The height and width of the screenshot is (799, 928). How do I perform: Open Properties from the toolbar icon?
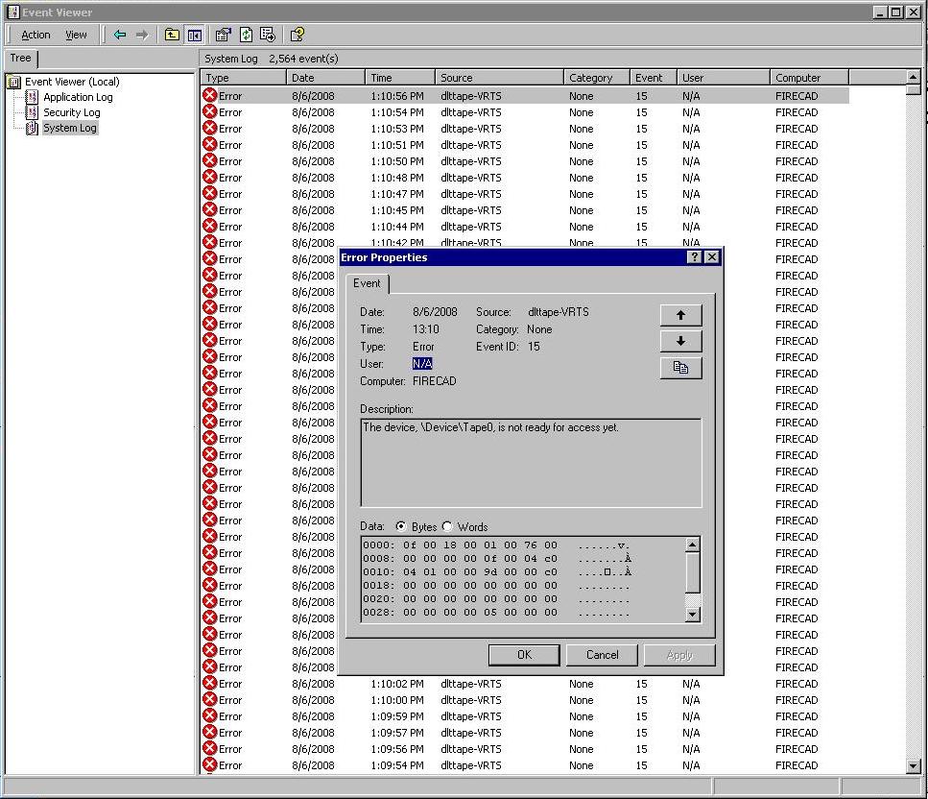(x=224, y=35)
